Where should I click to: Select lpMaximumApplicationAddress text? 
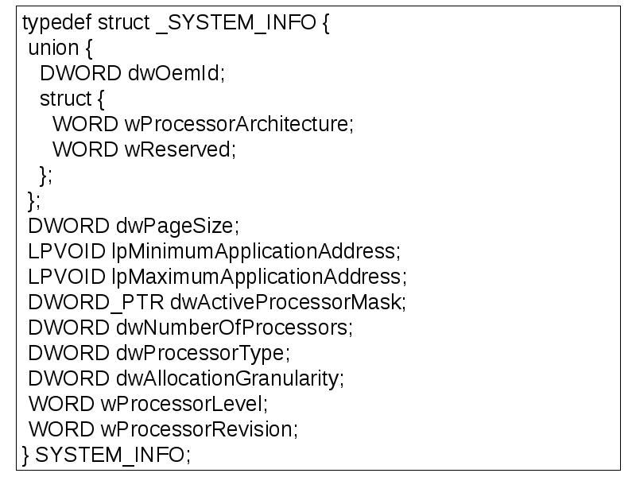pos(258,277)
